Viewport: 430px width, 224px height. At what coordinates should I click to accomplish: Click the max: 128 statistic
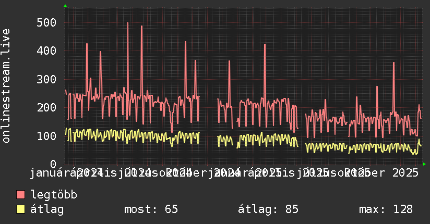[386, 209]
